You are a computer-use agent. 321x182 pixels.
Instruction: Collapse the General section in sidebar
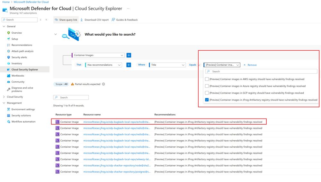tap(4, 26)
